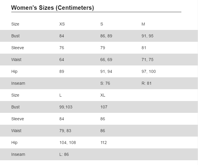Select the L: 86 inseam cell
Viewport: 198px width, 165px height.
point(64,154)
